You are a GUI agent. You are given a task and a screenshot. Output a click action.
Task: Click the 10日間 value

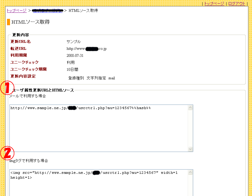click(x=72, y=70)
